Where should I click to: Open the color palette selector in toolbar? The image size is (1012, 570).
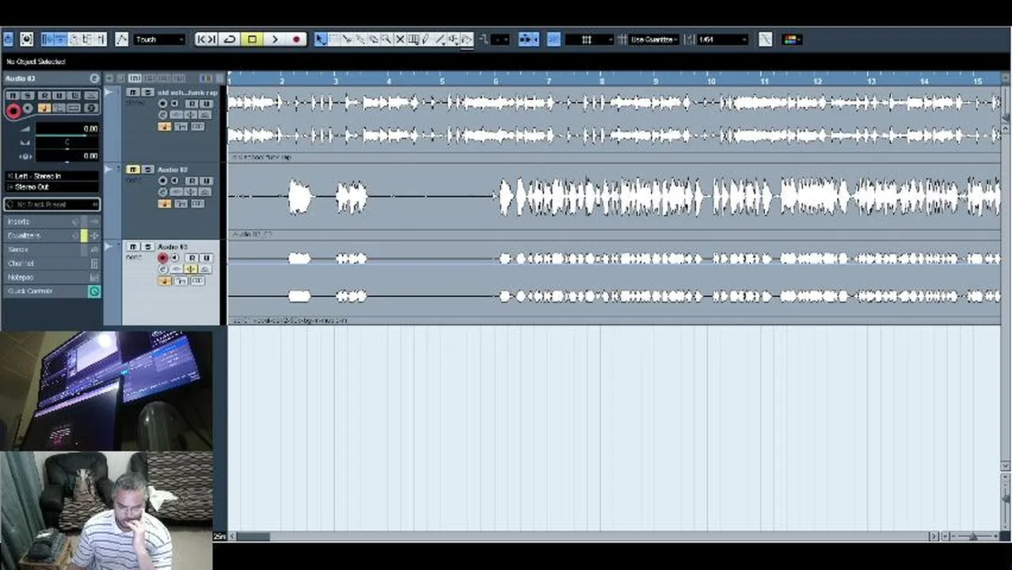click(792, 39)
